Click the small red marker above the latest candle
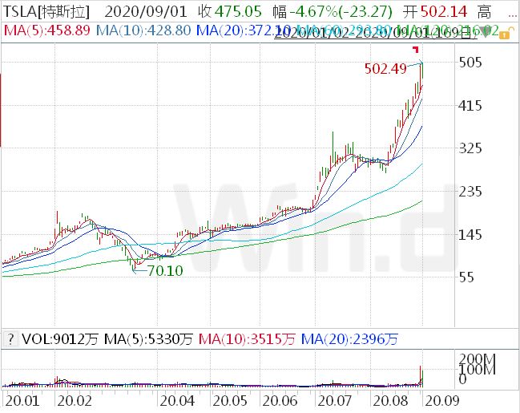Image resolution: width=520 pixels, height=413 pixels. click(416, 50)
